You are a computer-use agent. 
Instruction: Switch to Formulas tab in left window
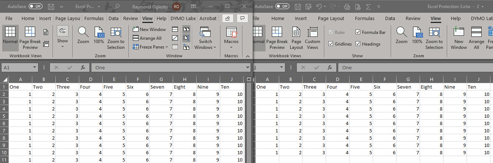coord(94,18)
